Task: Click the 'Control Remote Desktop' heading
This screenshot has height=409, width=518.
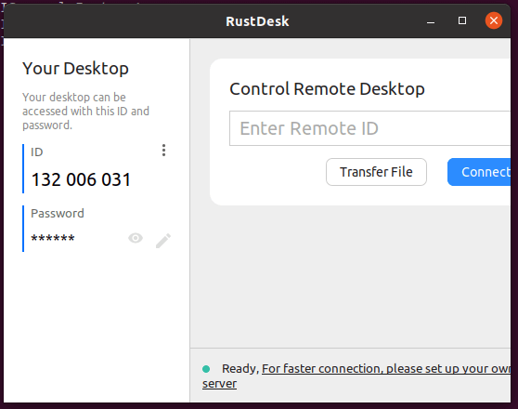Action: pyautogui.click(x=327, y=88)
